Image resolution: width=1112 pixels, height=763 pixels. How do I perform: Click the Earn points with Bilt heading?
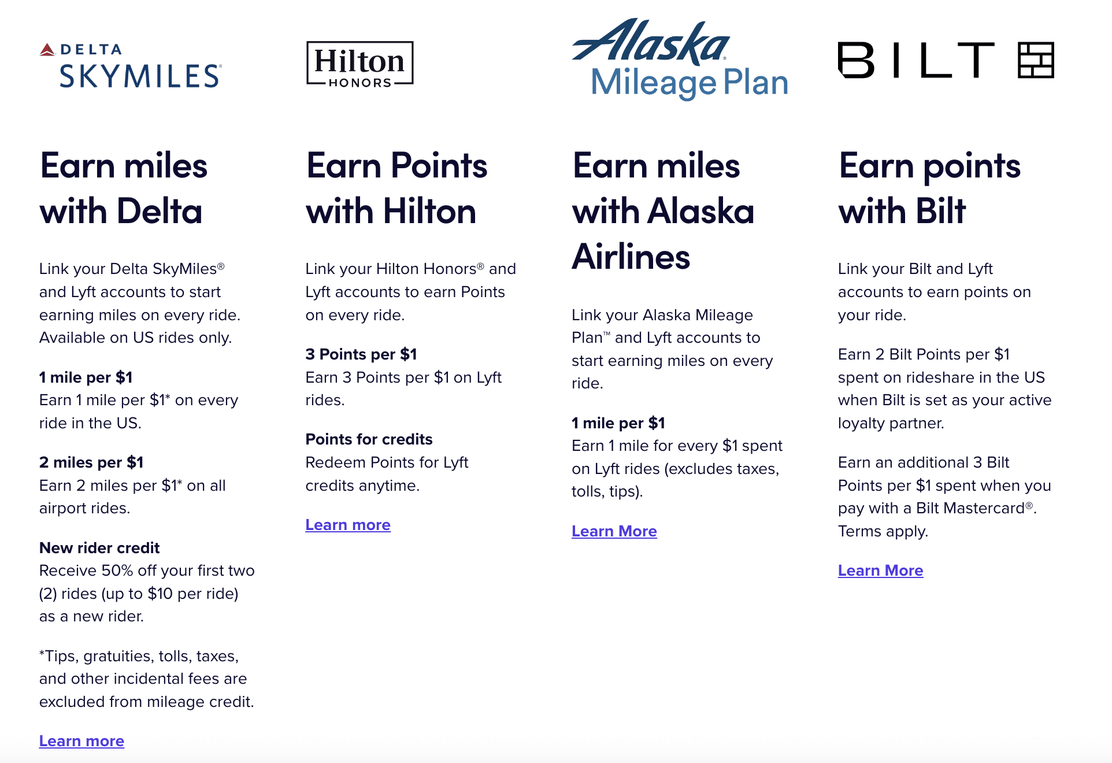pos(929,188)
